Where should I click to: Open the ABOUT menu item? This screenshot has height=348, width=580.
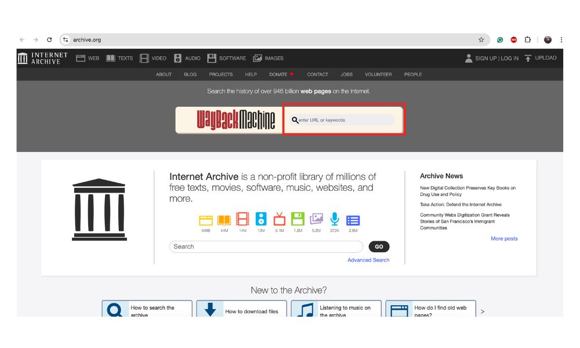[x=163, y=74]
